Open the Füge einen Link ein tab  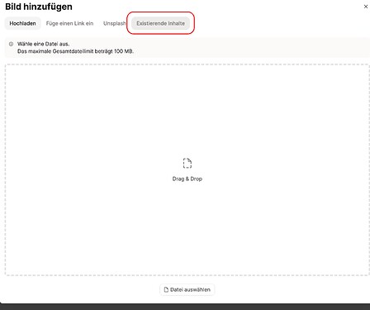point(69,23)
